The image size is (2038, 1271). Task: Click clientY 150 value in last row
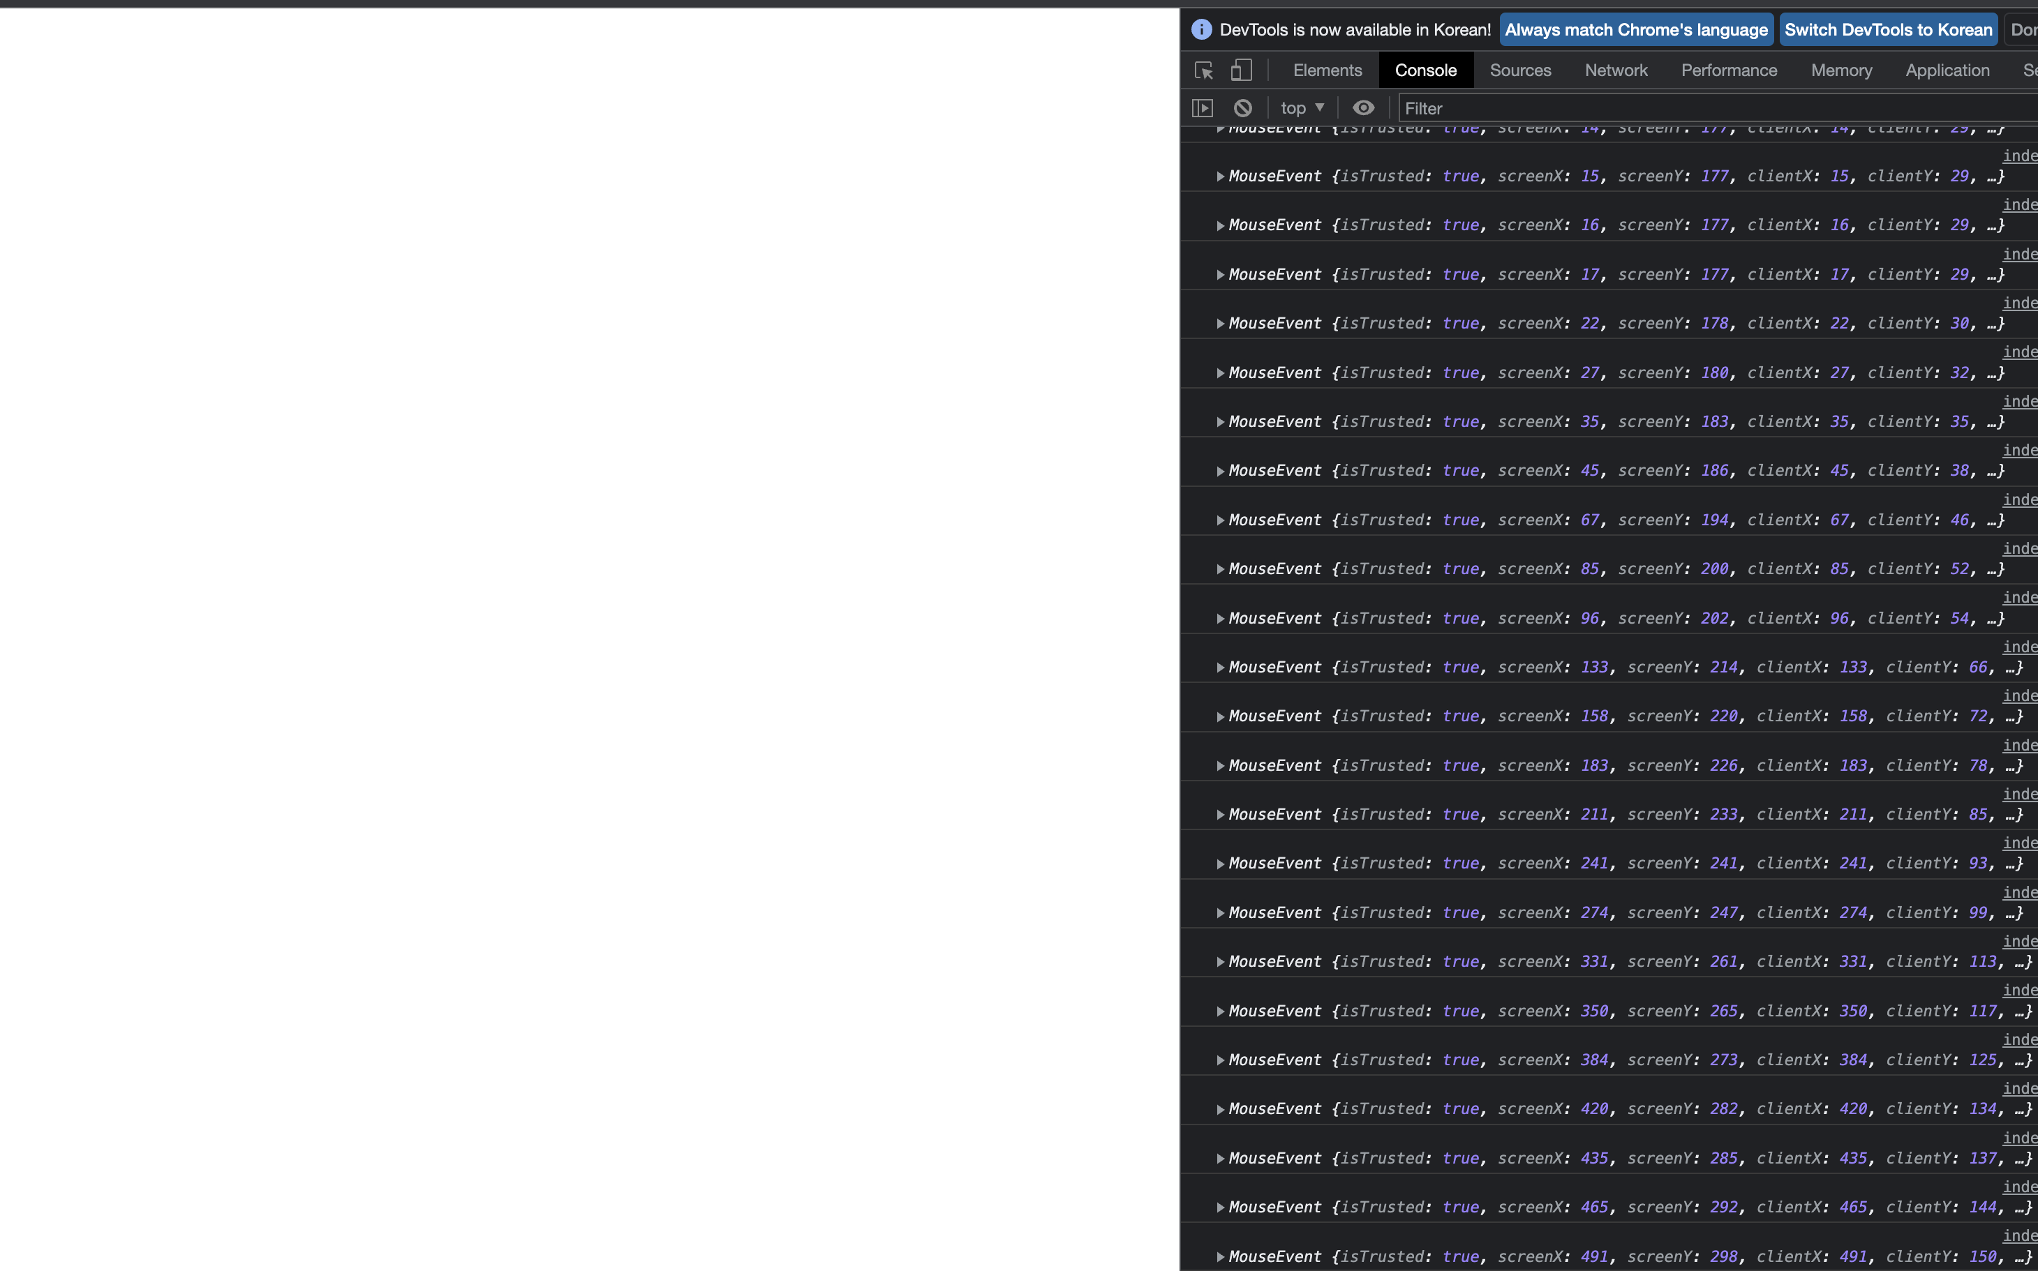click(x=1982, y=1257)
